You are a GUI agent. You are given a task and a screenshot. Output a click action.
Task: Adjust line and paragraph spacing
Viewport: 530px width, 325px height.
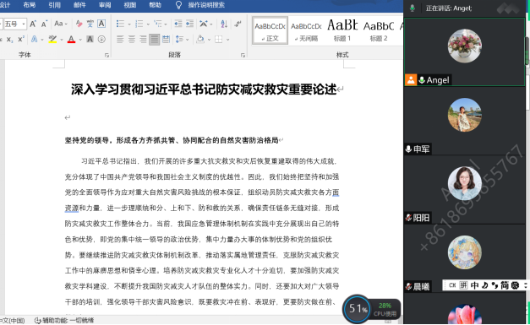tap(179, 40)
